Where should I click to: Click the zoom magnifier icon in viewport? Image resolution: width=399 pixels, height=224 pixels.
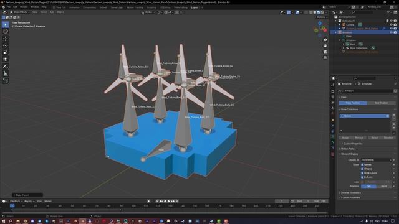[325, 40]
